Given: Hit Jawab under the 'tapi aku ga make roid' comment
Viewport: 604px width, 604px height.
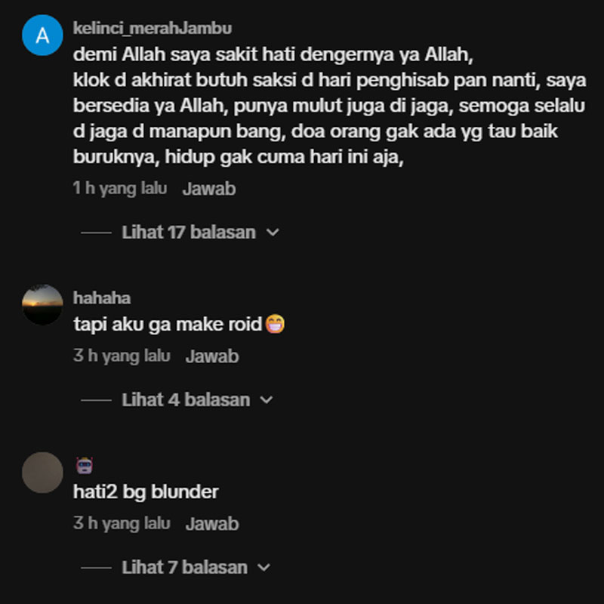Looking at the screenshot, I should coord(212,356).
